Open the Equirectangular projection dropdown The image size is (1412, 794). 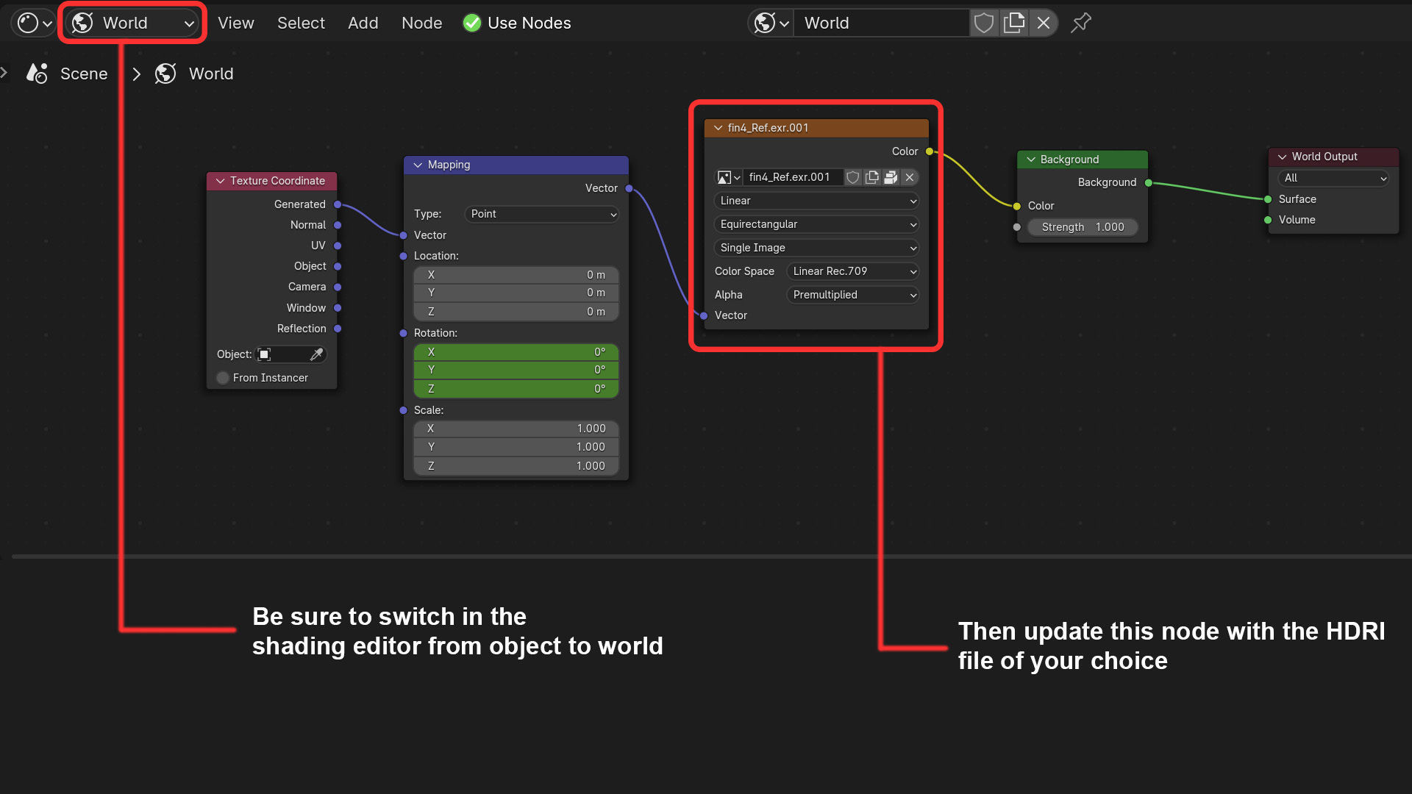click(816, 224)
